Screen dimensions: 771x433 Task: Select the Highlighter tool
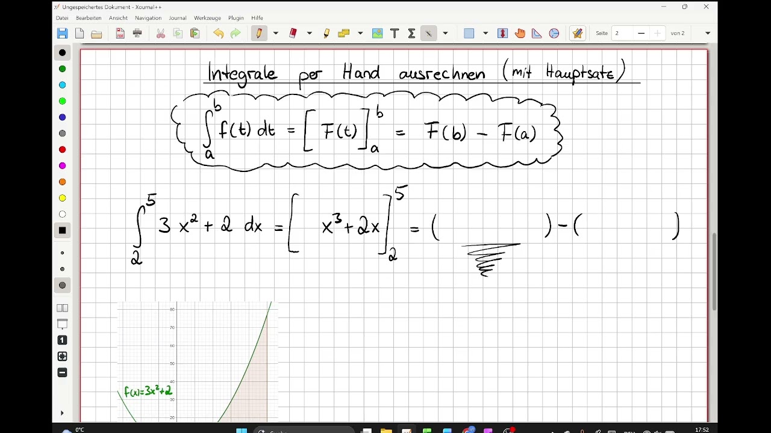(x=326, y=34)
